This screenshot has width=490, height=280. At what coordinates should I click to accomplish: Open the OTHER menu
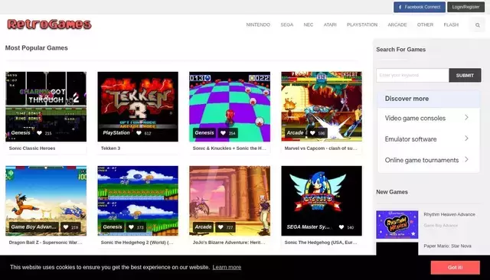[426, 24]
